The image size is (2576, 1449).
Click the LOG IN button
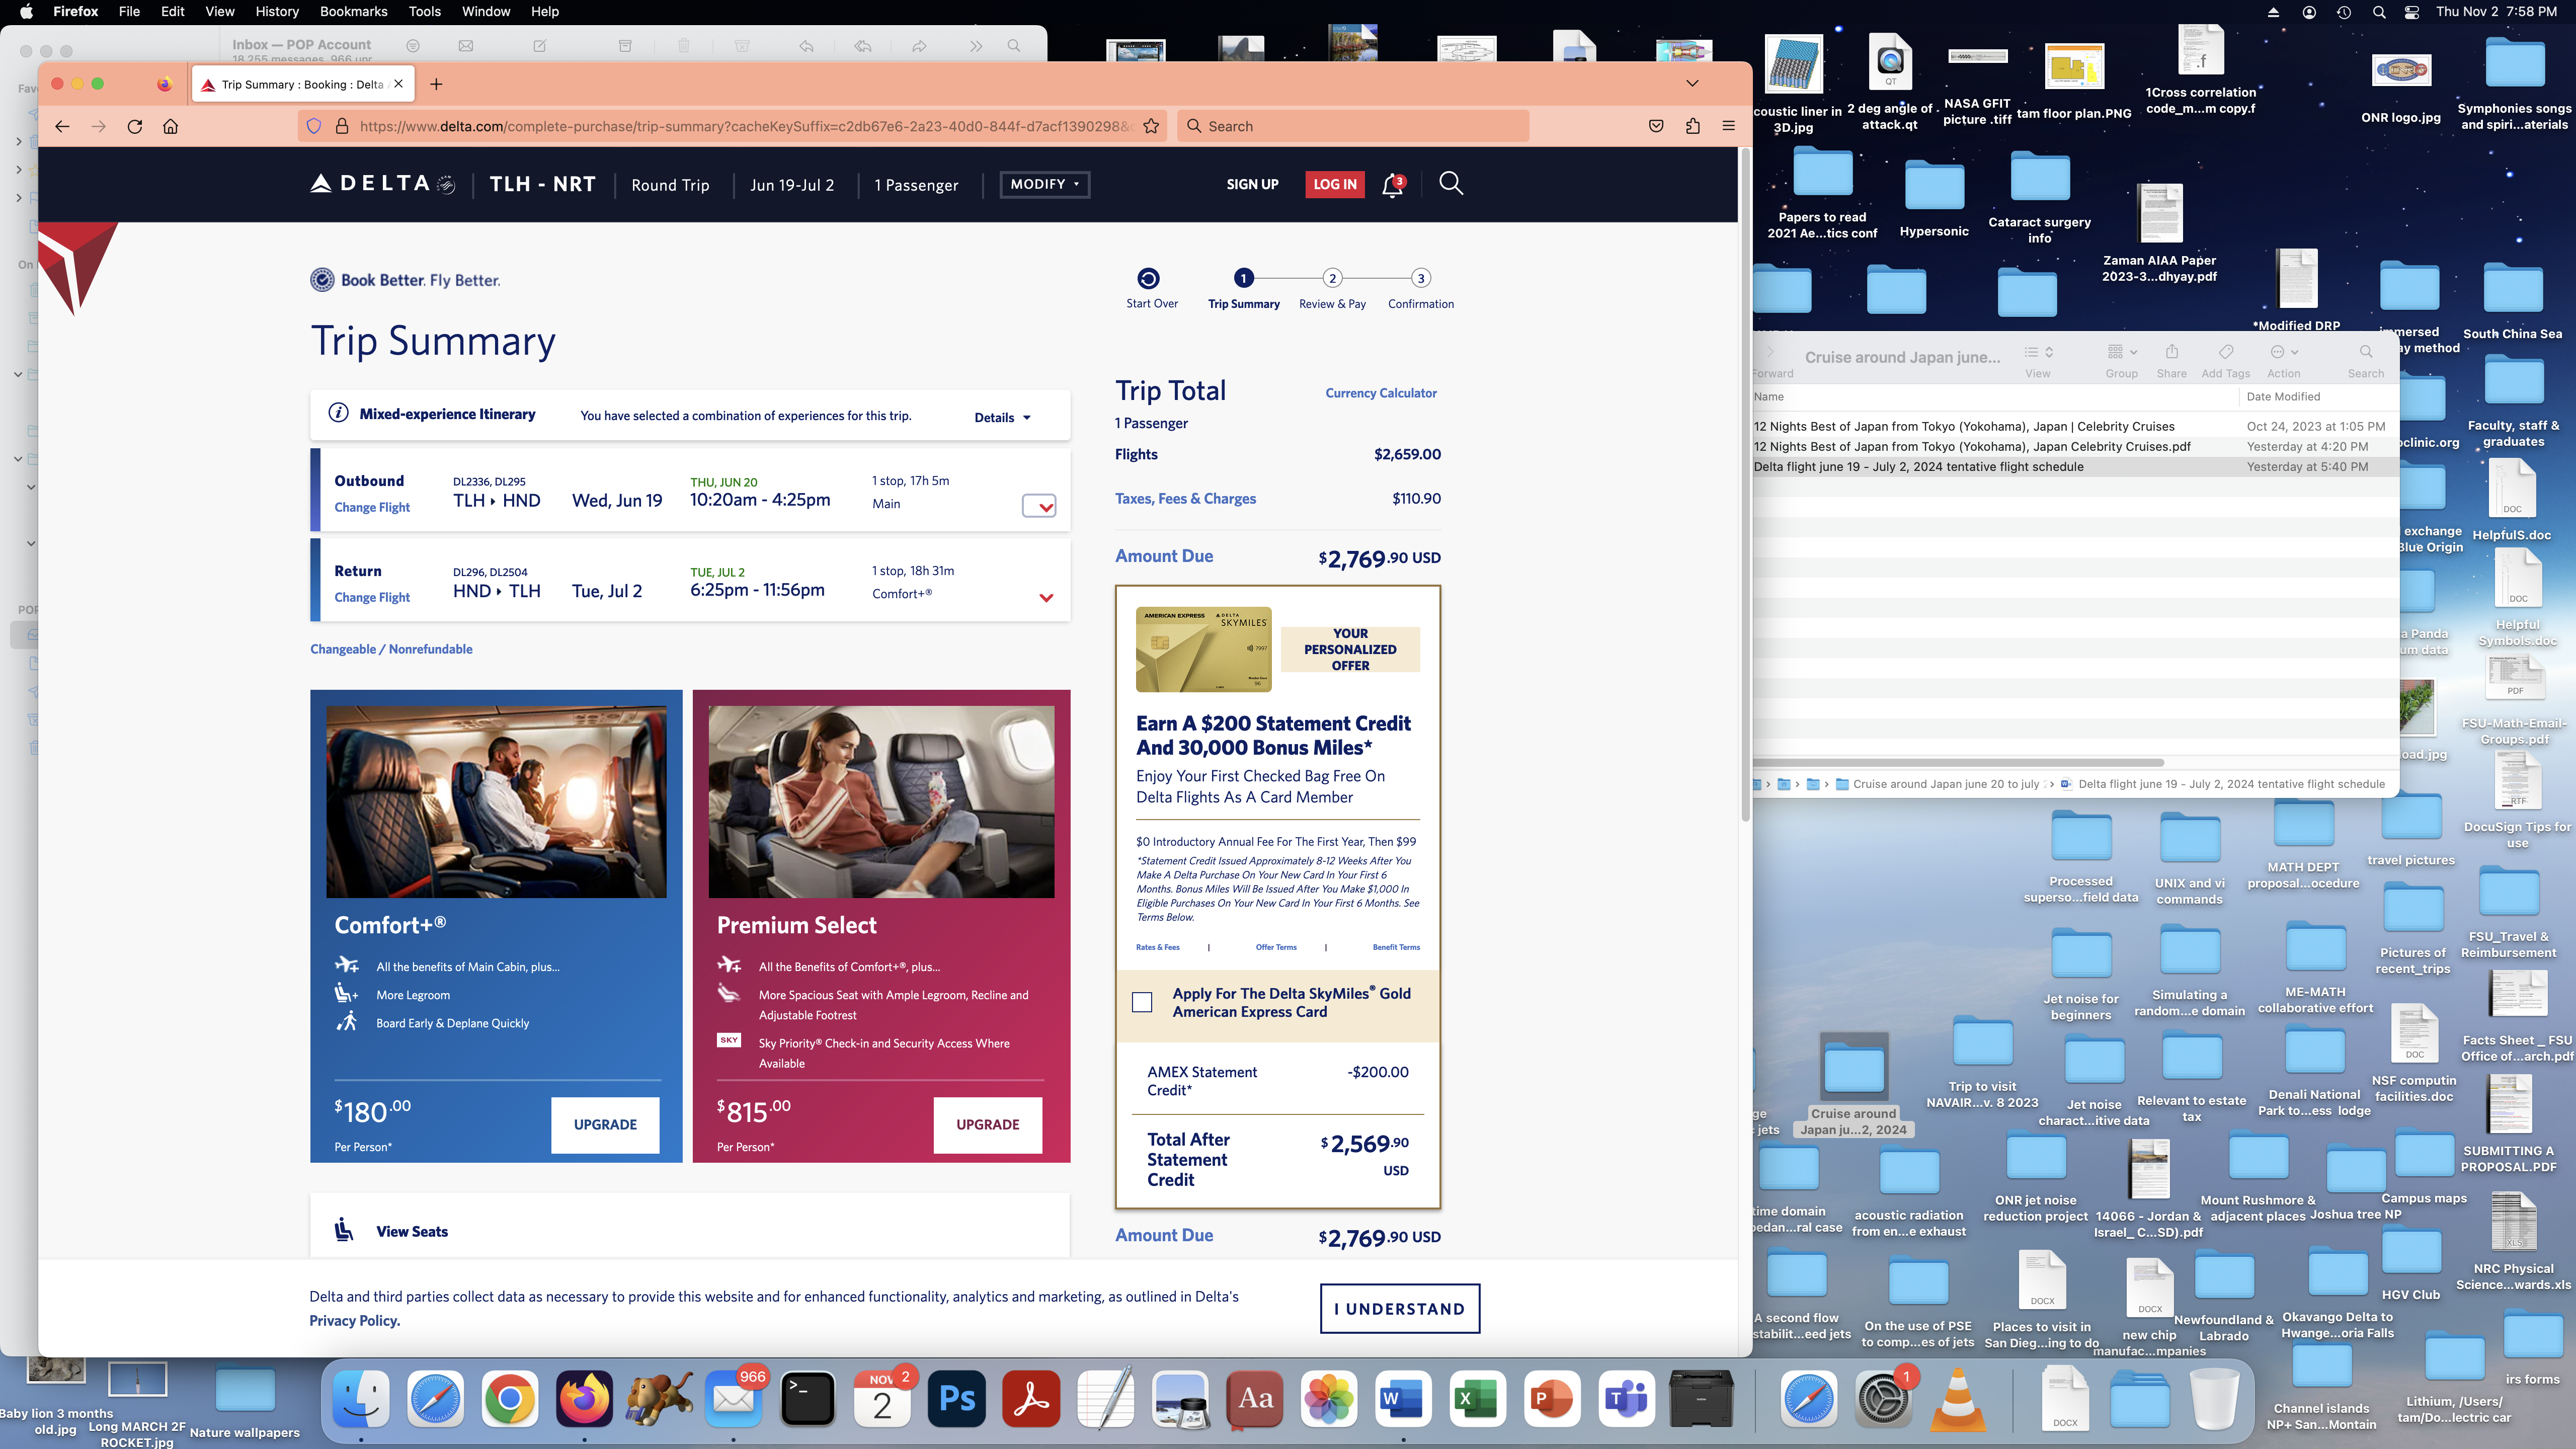(1335, 184)
